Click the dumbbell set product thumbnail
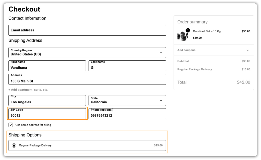The image size is (261, 160). point(183,36)
